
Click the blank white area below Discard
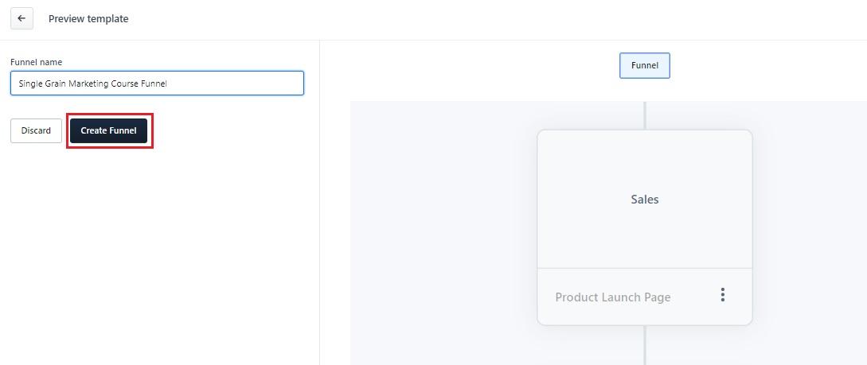click(159, 254)
